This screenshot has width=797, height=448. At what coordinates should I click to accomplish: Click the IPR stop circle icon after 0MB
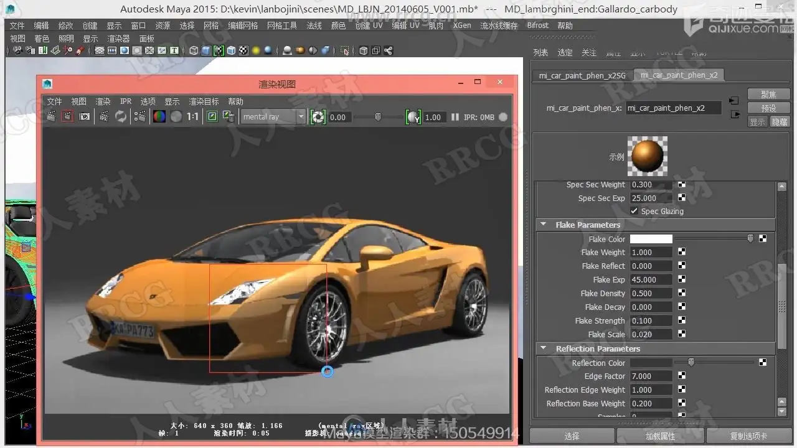pos(503,116)
